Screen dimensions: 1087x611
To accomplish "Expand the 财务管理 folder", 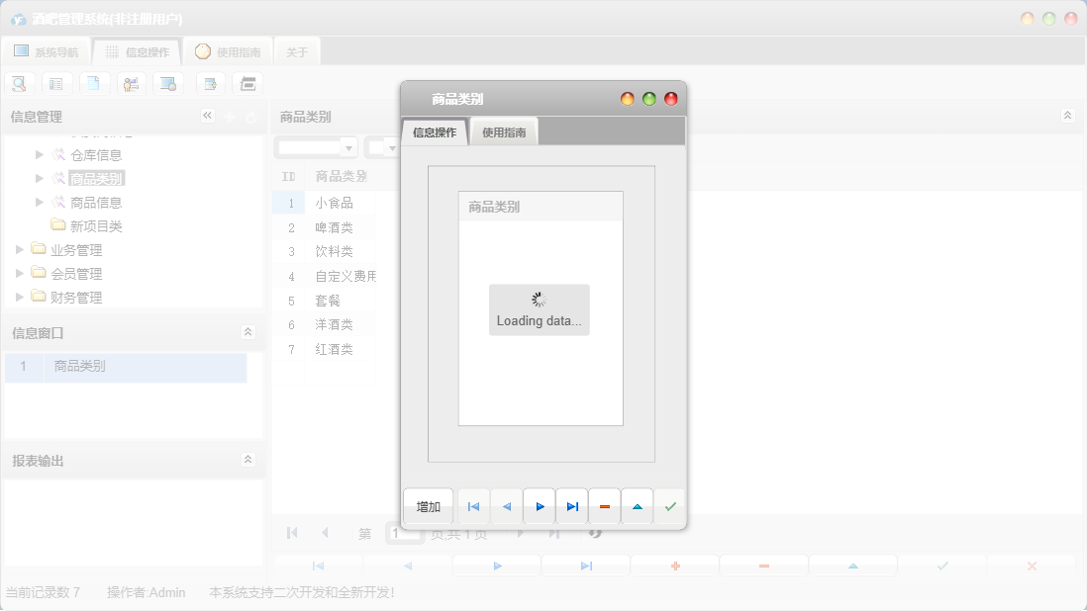I will click(x=20, y=297).
